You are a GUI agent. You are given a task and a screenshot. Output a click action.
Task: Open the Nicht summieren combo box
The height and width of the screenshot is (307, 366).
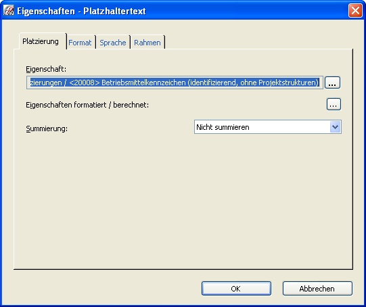tap(268, 127)
